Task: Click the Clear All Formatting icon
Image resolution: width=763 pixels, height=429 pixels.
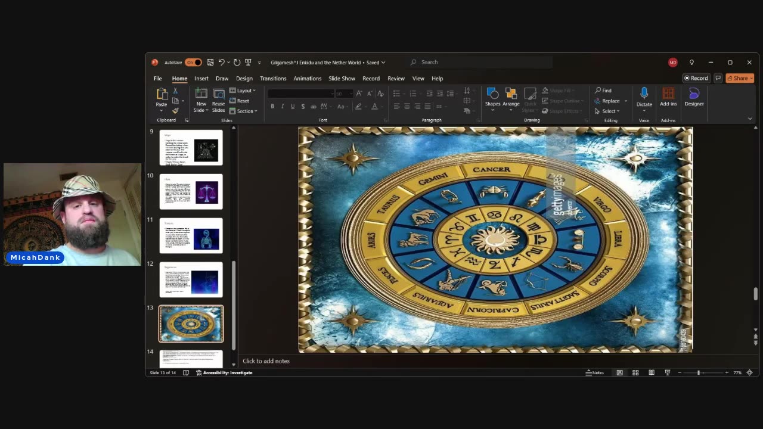Action: [380, 94]
